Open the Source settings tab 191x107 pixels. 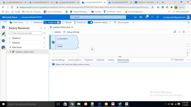tap(58, 60)
